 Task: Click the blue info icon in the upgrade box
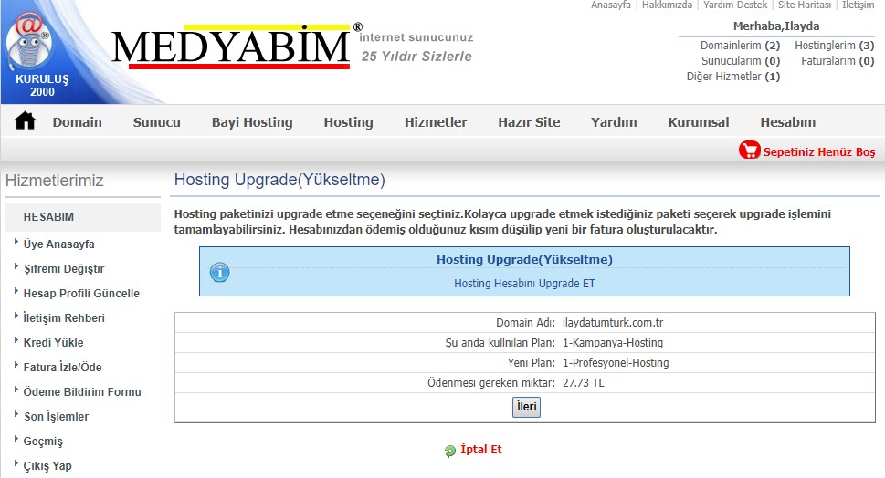coord(219,272)
